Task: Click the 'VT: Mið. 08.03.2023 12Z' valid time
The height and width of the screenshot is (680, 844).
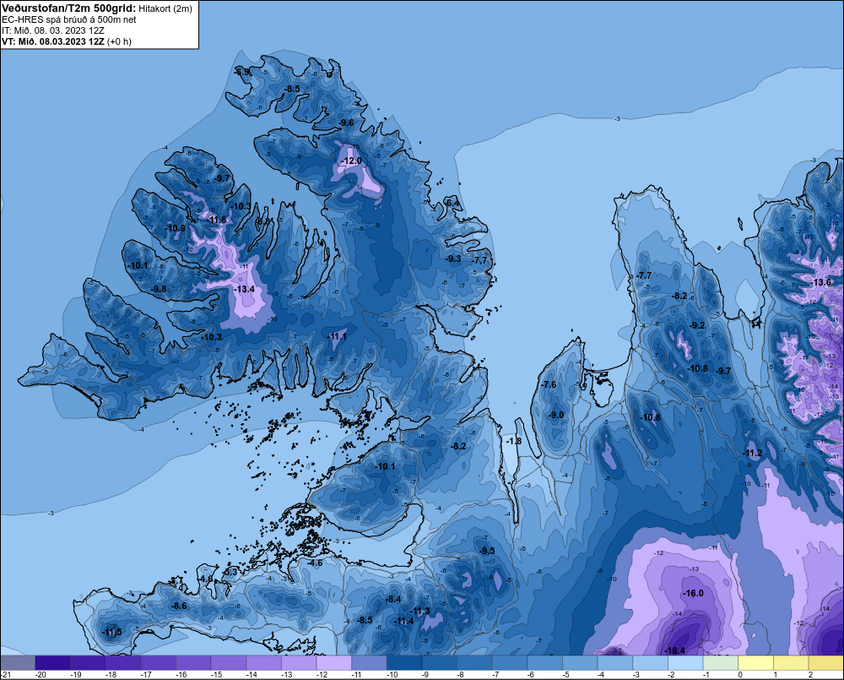Action: [52, 41]
